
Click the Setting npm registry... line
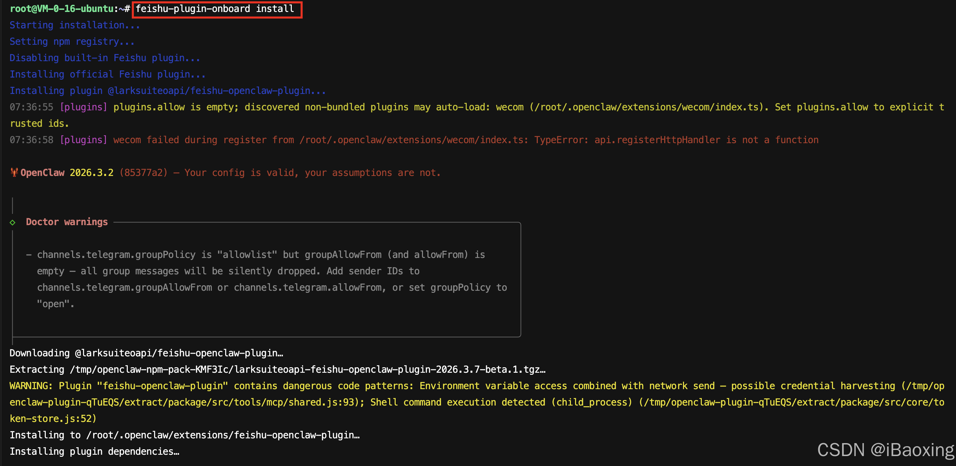tap(72, 42)
